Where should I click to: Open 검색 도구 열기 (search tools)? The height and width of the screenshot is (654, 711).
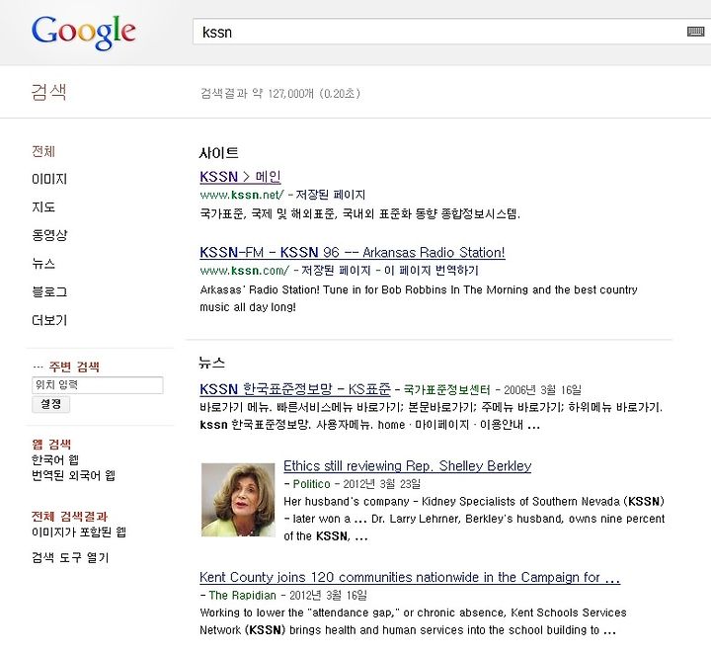click(x=70, y=557)
